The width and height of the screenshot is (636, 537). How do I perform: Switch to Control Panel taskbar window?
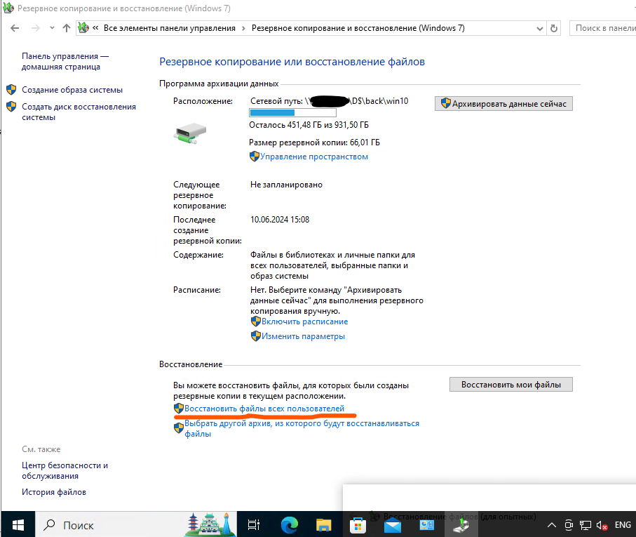[x=427, y=525]
